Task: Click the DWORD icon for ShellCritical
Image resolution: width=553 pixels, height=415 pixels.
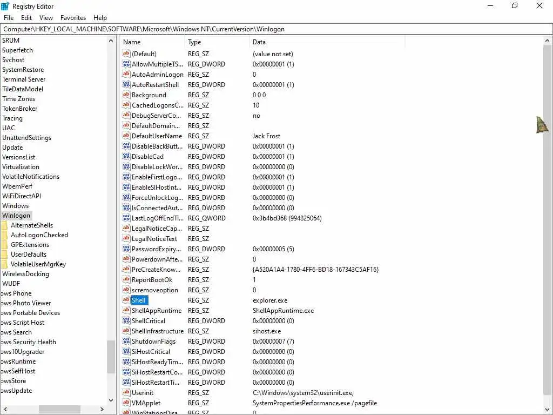Action: (x=126, y=321)
